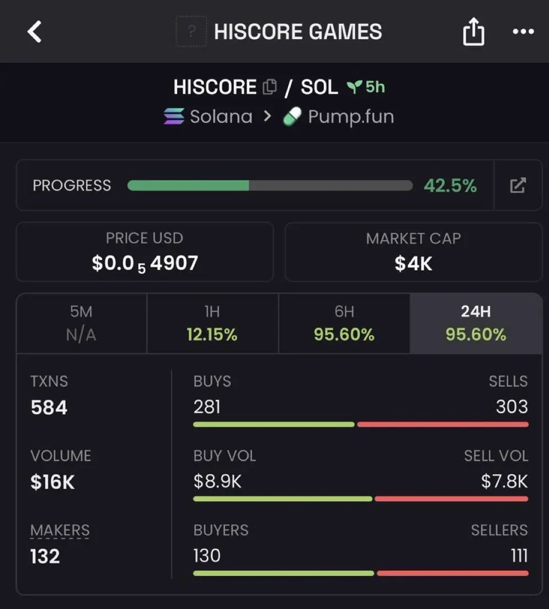
Task: Tap the 5h pair age label
Action: pyautogui.click(x=375, y=87)
